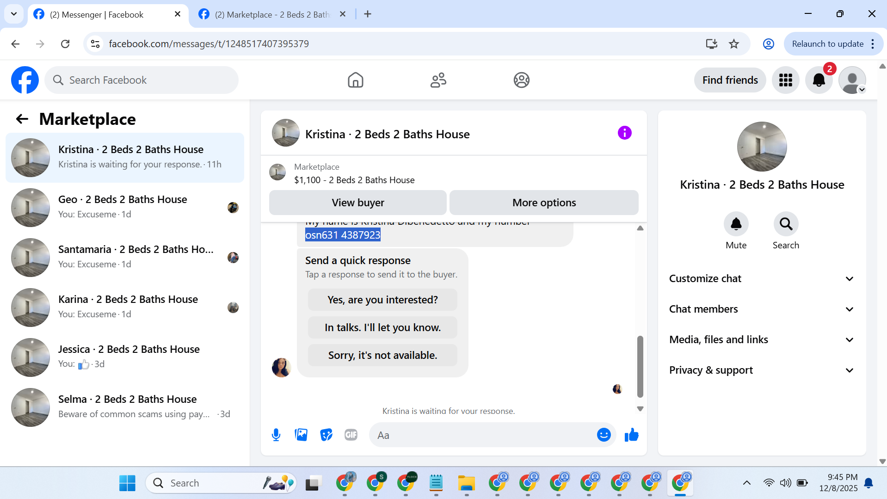Open Chrome profile icon
This screenshot has width=887, height=499.
(x=768, y=44)
